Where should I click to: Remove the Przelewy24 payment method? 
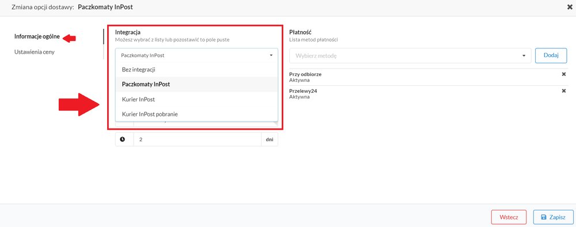click(x=564, y=91)
